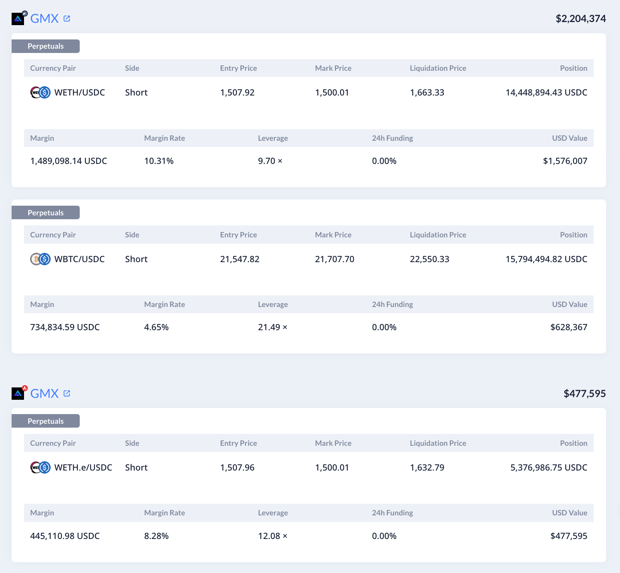This screenshot has width=620, height=573.
Task: Click the chain badge on the upper GMX logo
Action: pyautogui.click(x=25, y=14)
